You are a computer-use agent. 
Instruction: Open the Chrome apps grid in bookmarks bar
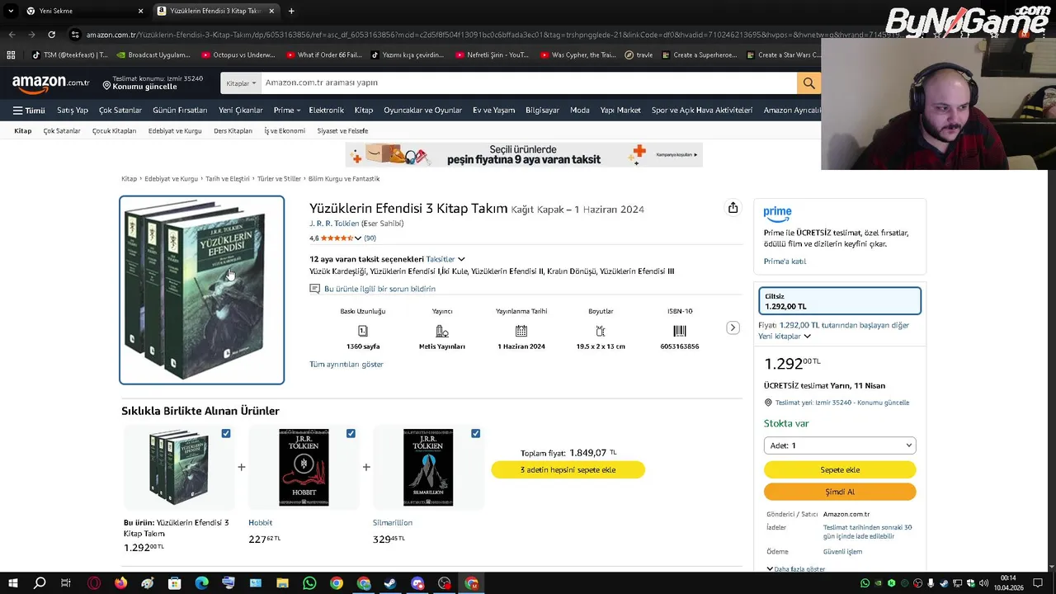11,55
